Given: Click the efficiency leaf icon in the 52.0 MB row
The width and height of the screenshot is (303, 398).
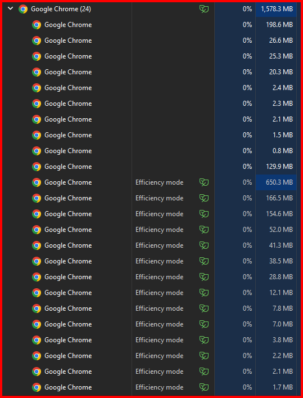Looking at the screenshot, I should tap(204, 230).
